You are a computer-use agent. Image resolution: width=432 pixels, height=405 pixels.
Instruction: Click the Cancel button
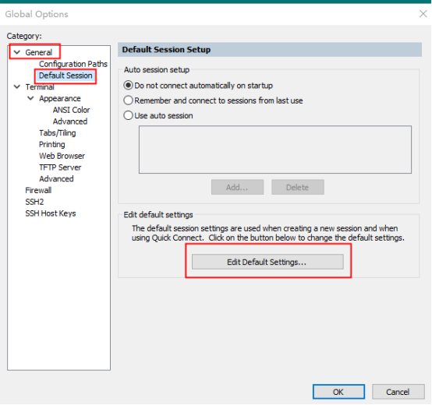(x=398, y=392)
